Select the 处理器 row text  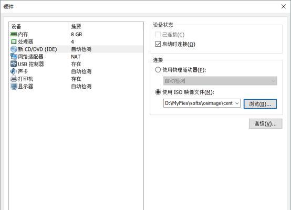(25, 42)
